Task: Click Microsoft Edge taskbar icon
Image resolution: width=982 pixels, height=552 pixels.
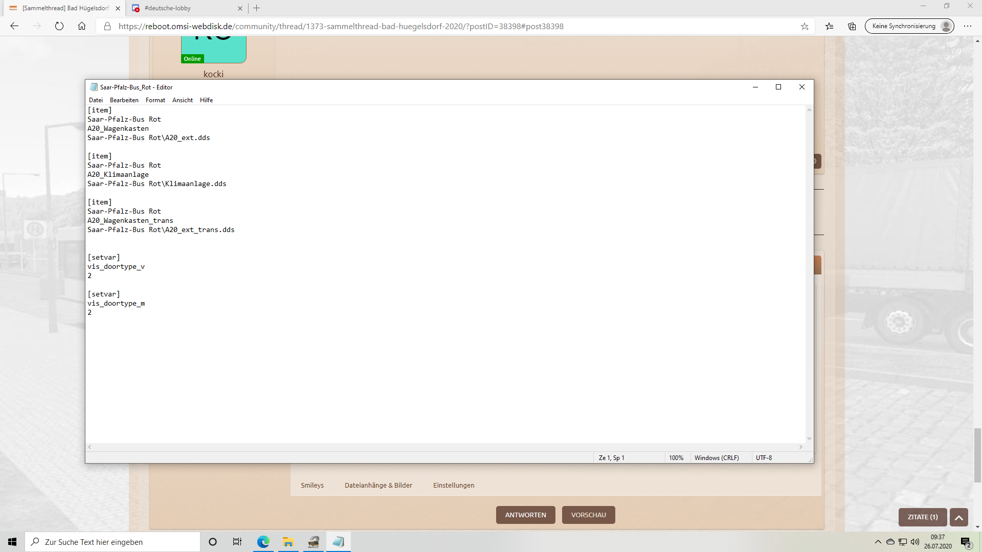Action: (263, 542)
